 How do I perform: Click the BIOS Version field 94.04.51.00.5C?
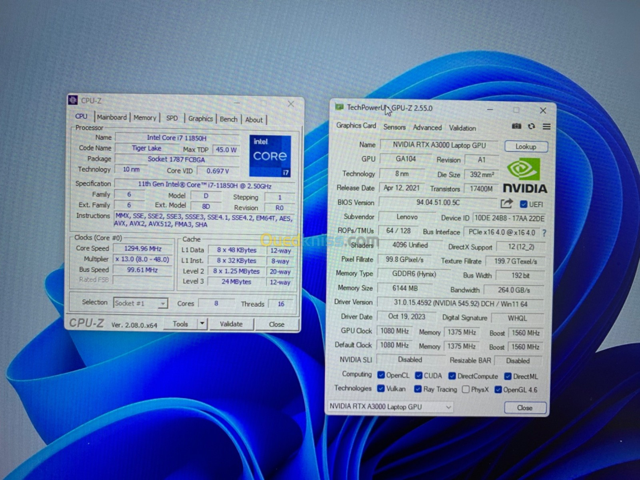click(x=438, y=202)
